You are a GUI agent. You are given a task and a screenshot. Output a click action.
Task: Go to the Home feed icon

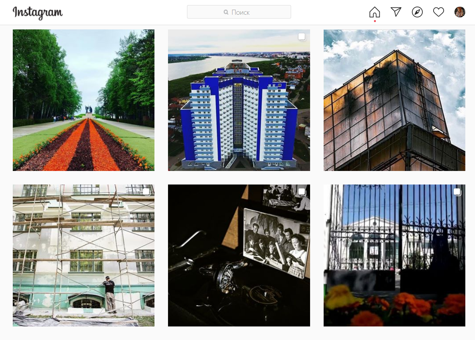374,12
